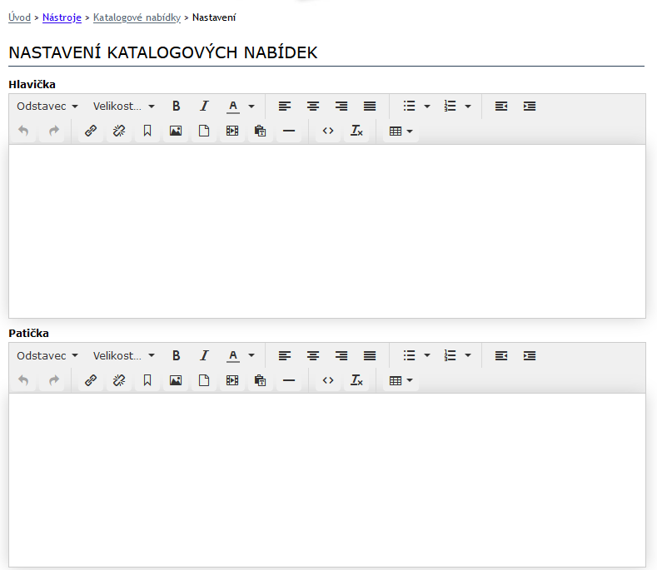Open source code view in Hlavička editor

(x=328, y=131)
